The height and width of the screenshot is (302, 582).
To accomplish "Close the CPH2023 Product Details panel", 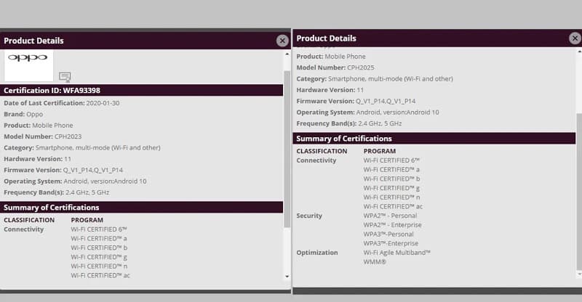I will 282,41.
